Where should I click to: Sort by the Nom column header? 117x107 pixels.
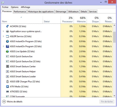(22, 20)
